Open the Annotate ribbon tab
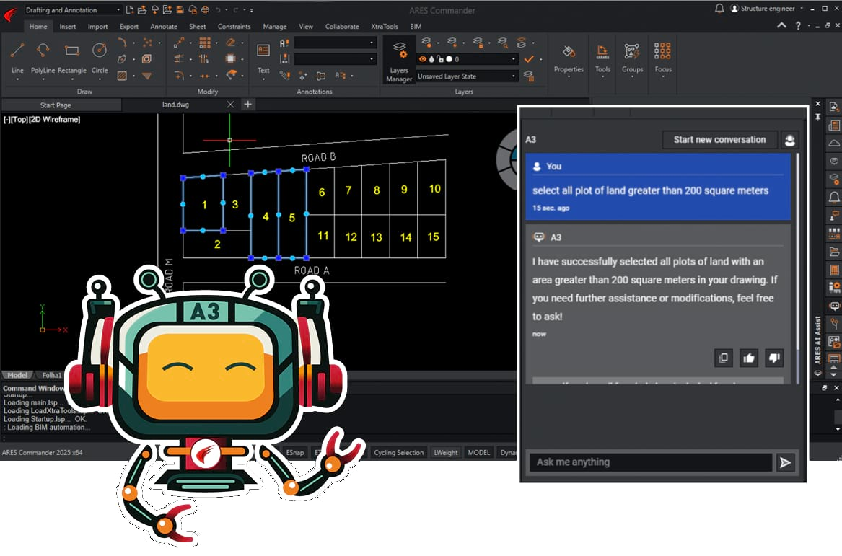Viewport: 842px width, 556px height. click(x=164, y=27)
